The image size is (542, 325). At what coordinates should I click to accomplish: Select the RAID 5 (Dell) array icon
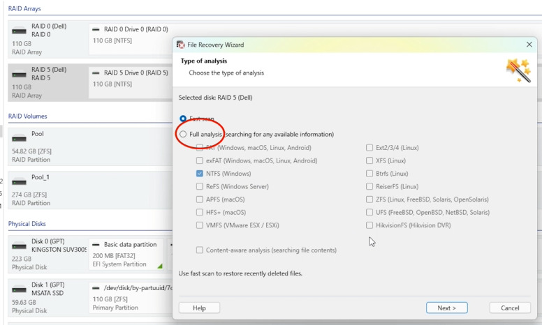tap(19, 75)
